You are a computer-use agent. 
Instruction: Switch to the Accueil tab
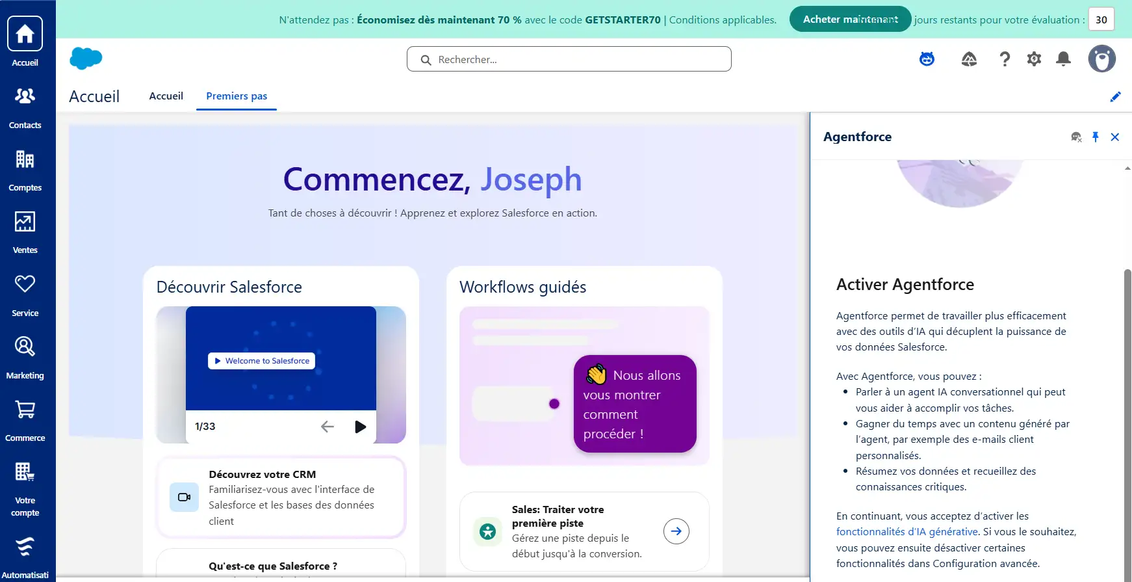point(166,96)
